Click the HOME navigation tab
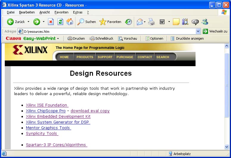The image size is (231, 158). [64, 57]
